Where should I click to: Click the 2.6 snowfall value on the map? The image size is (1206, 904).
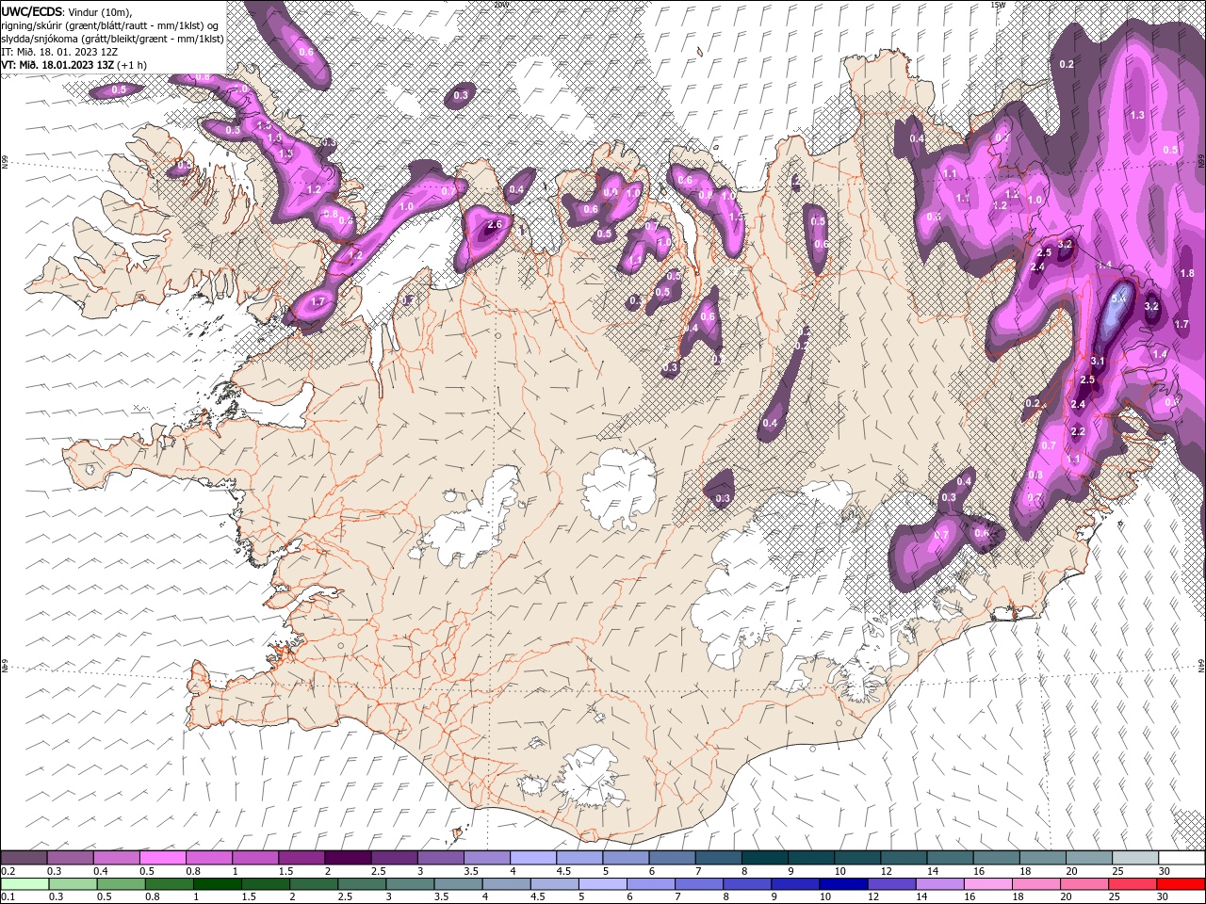click(x=494, y=225)
